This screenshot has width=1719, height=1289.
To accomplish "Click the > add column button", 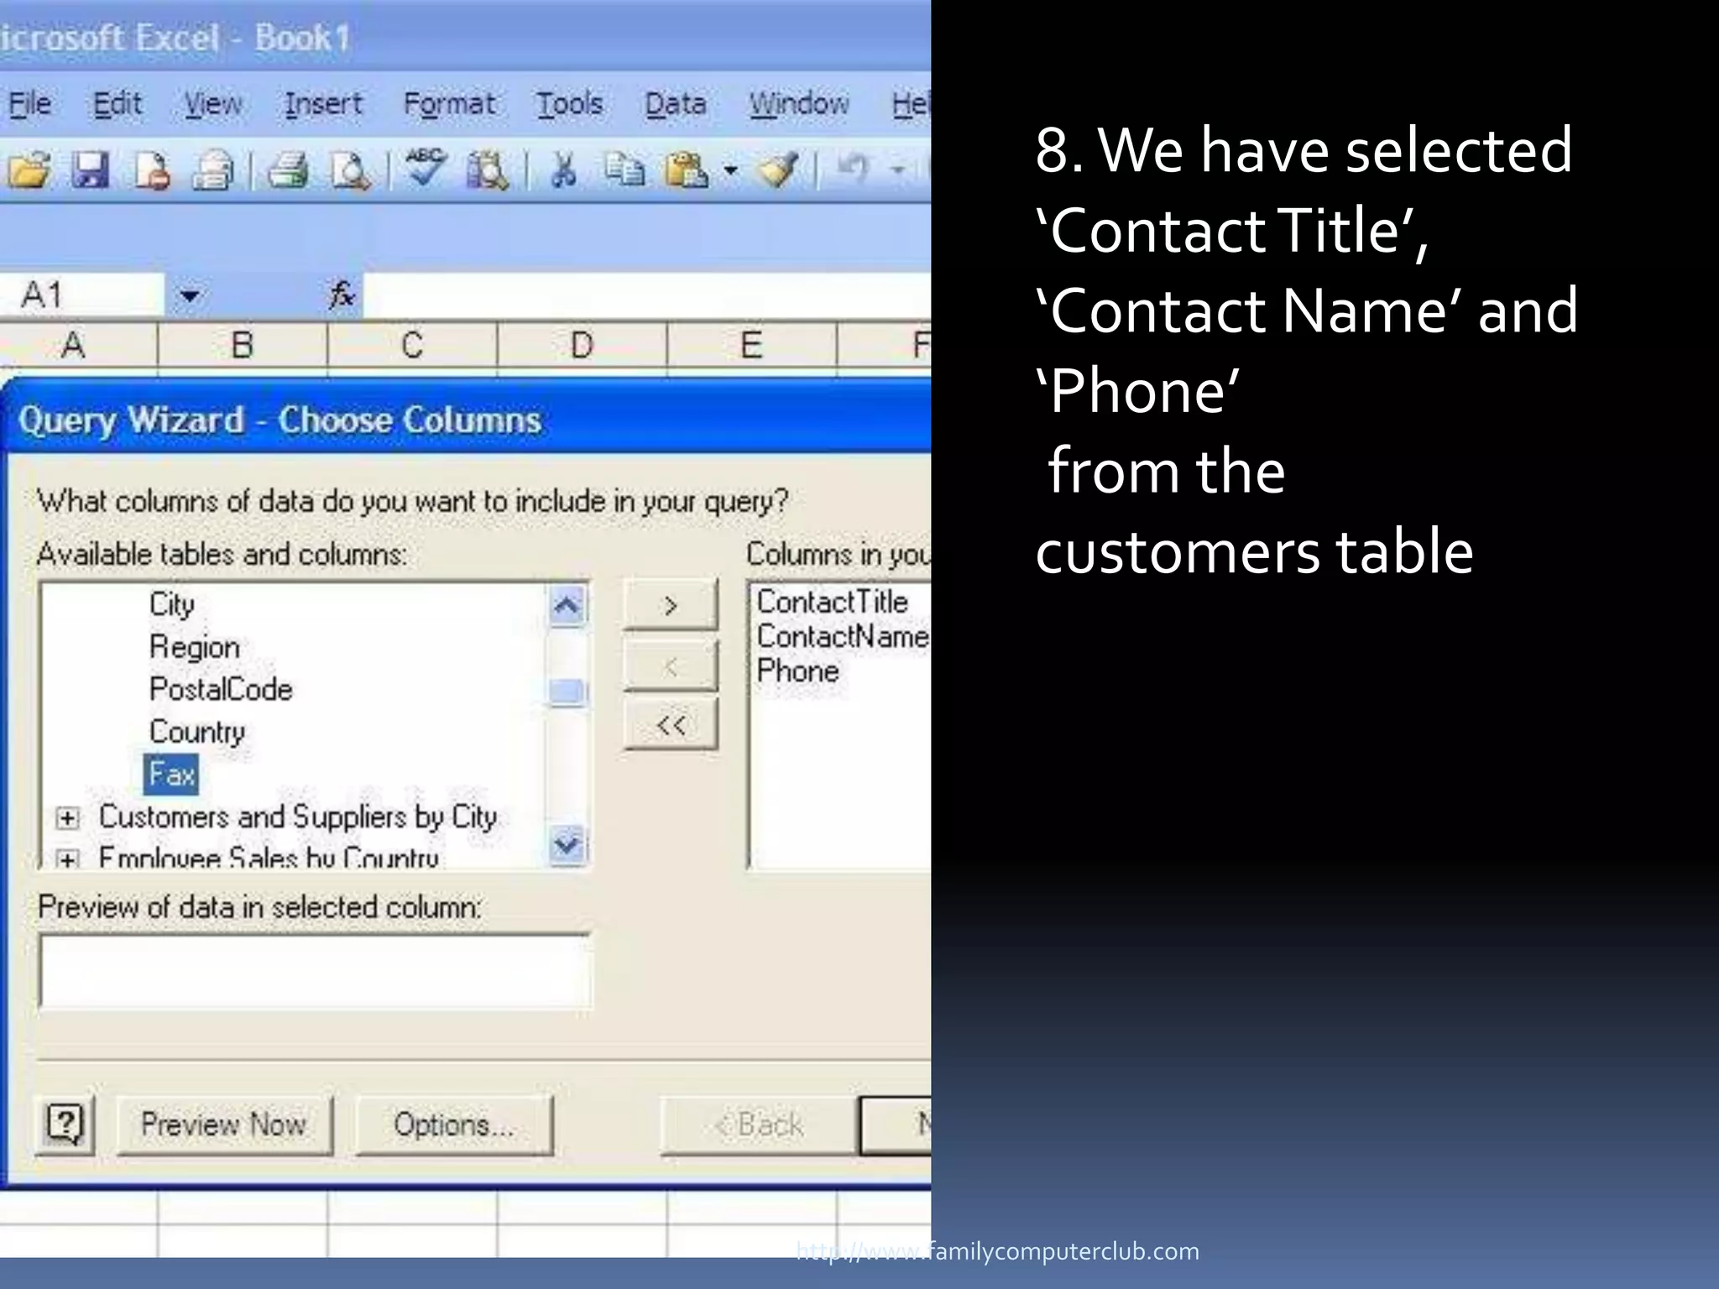I will (x=670, y=605).
